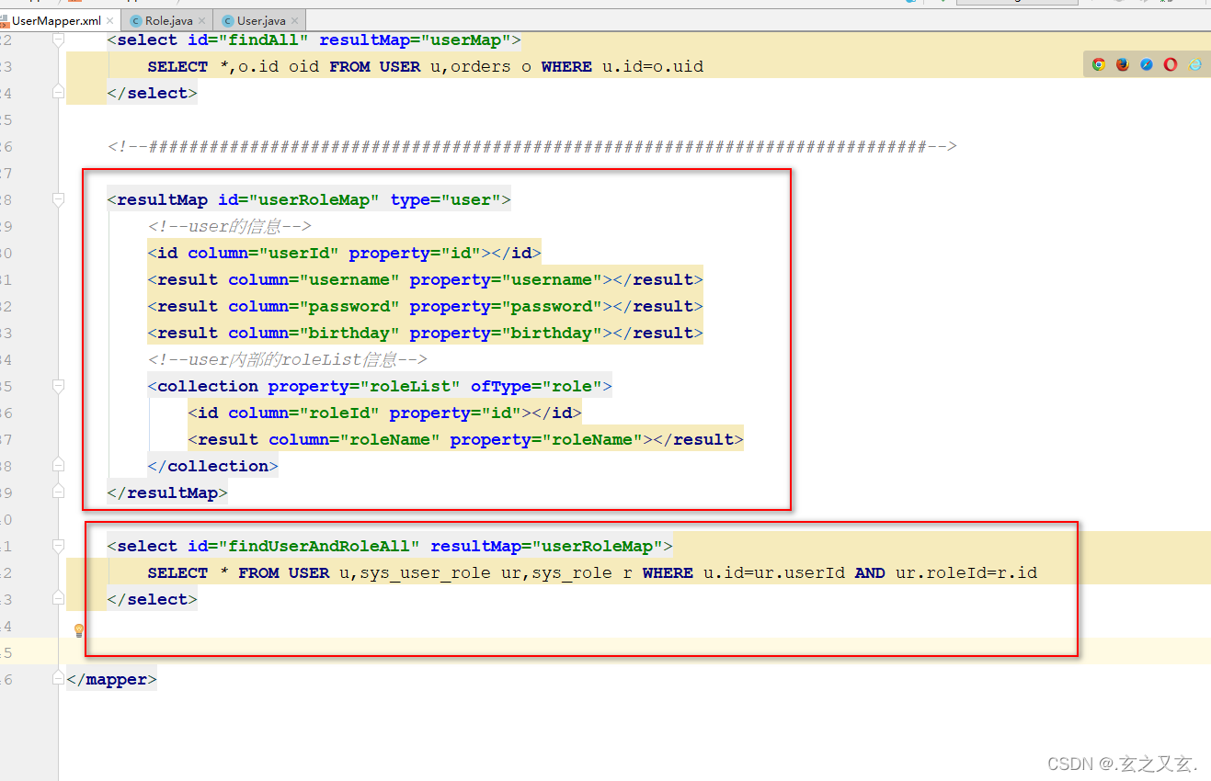Click select id="findUserAndRoleAll" opening tag
Screen dimensions: 1211x781
pyautogui.click(x=390, y=546)
